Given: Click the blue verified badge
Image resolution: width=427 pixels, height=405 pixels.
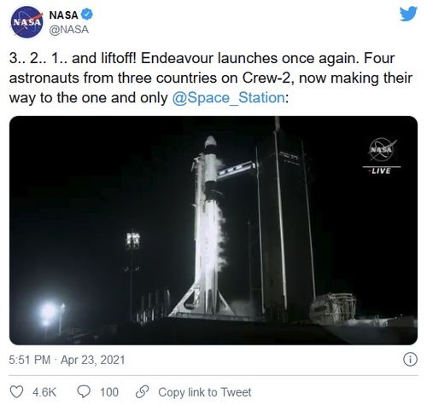Looking at the screenshot, I should [87, 14].
